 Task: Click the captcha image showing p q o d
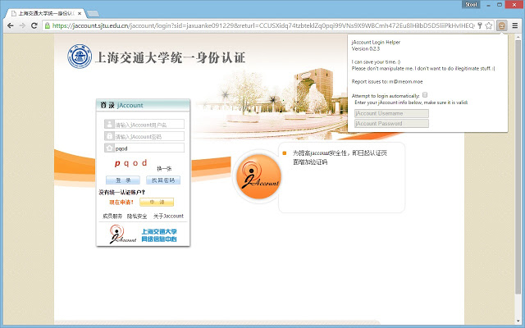131,163
